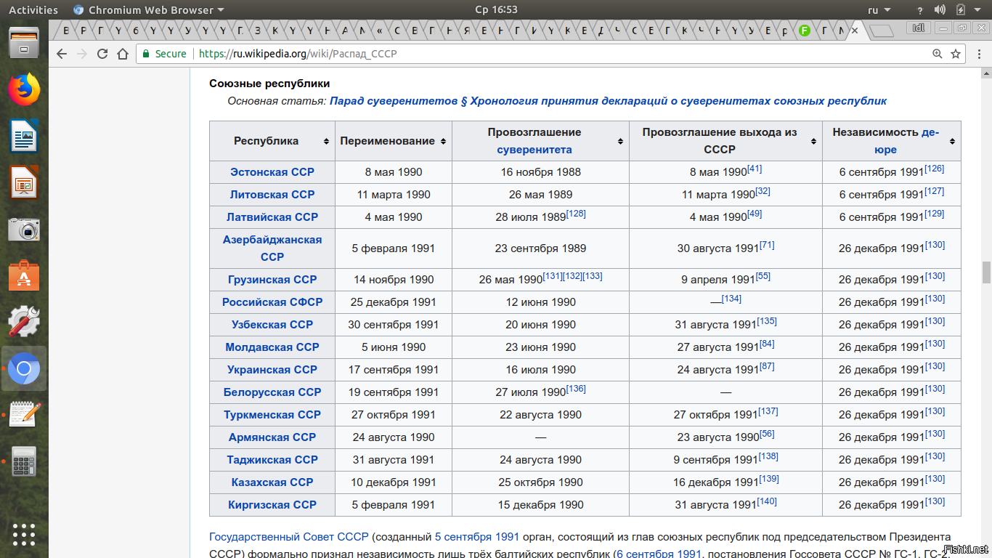Open the Литовская ССР link
This screenshot has width=992, height=558.
[x=272, y=195]
